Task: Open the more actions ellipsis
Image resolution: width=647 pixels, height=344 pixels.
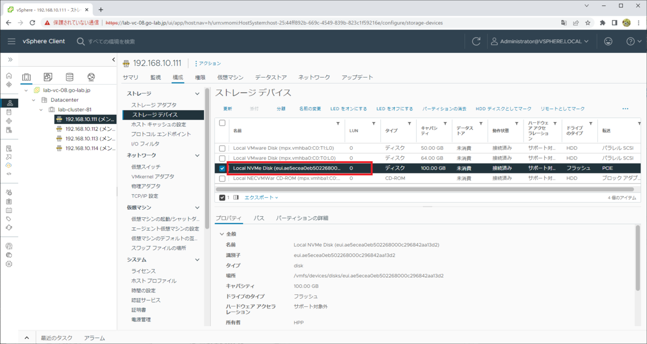Action: tap(625, 108)
